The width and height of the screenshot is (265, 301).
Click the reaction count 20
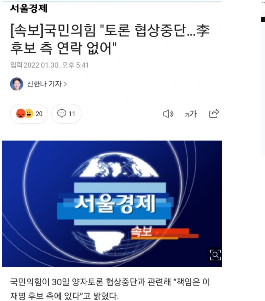[39, 114]
